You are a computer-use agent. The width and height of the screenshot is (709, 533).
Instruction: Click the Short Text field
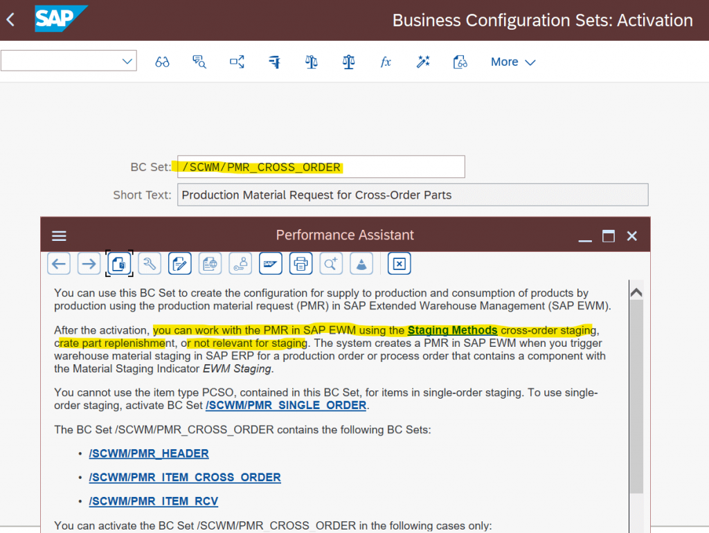tap(413, 195)
